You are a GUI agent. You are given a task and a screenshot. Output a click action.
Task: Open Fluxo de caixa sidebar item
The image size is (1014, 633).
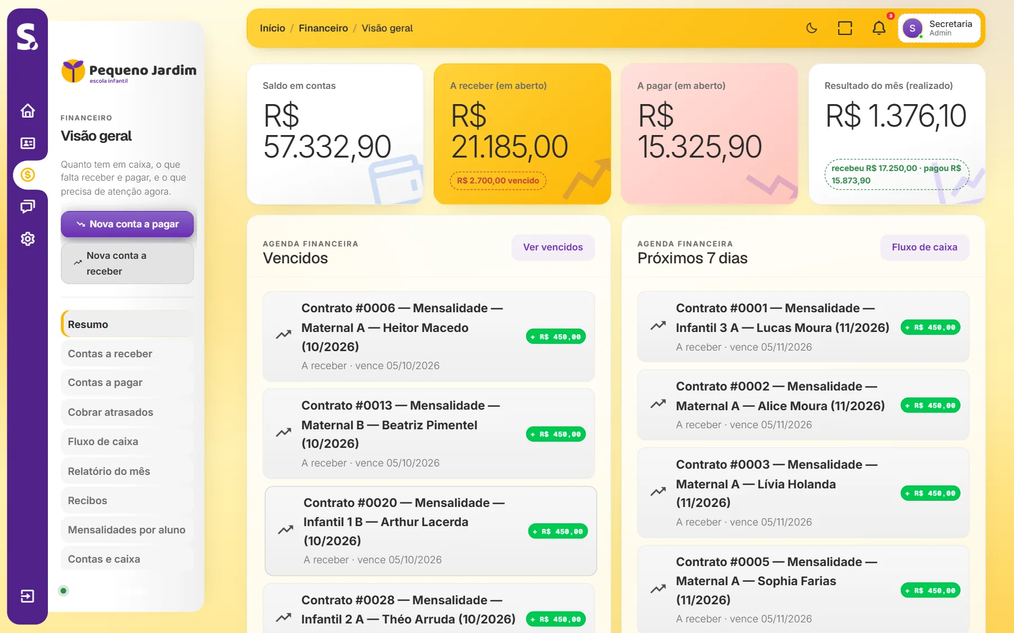127,442
